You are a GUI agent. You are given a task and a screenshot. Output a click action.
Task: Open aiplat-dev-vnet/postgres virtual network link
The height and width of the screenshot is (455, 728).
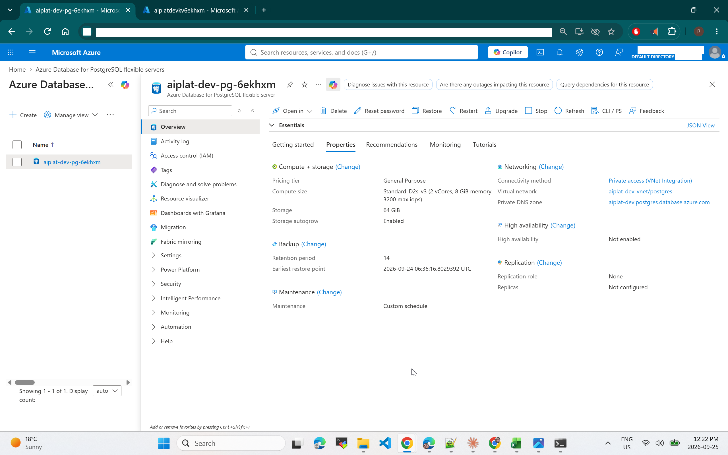(640, 191)
